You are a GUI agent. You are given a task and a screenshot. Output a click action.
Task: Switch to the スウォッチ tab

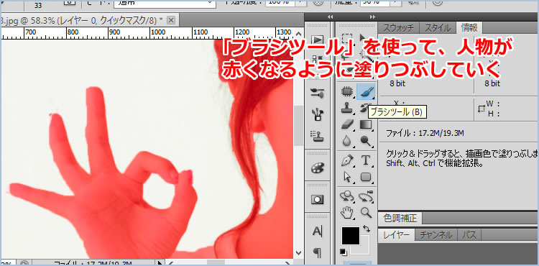(399, 28)
